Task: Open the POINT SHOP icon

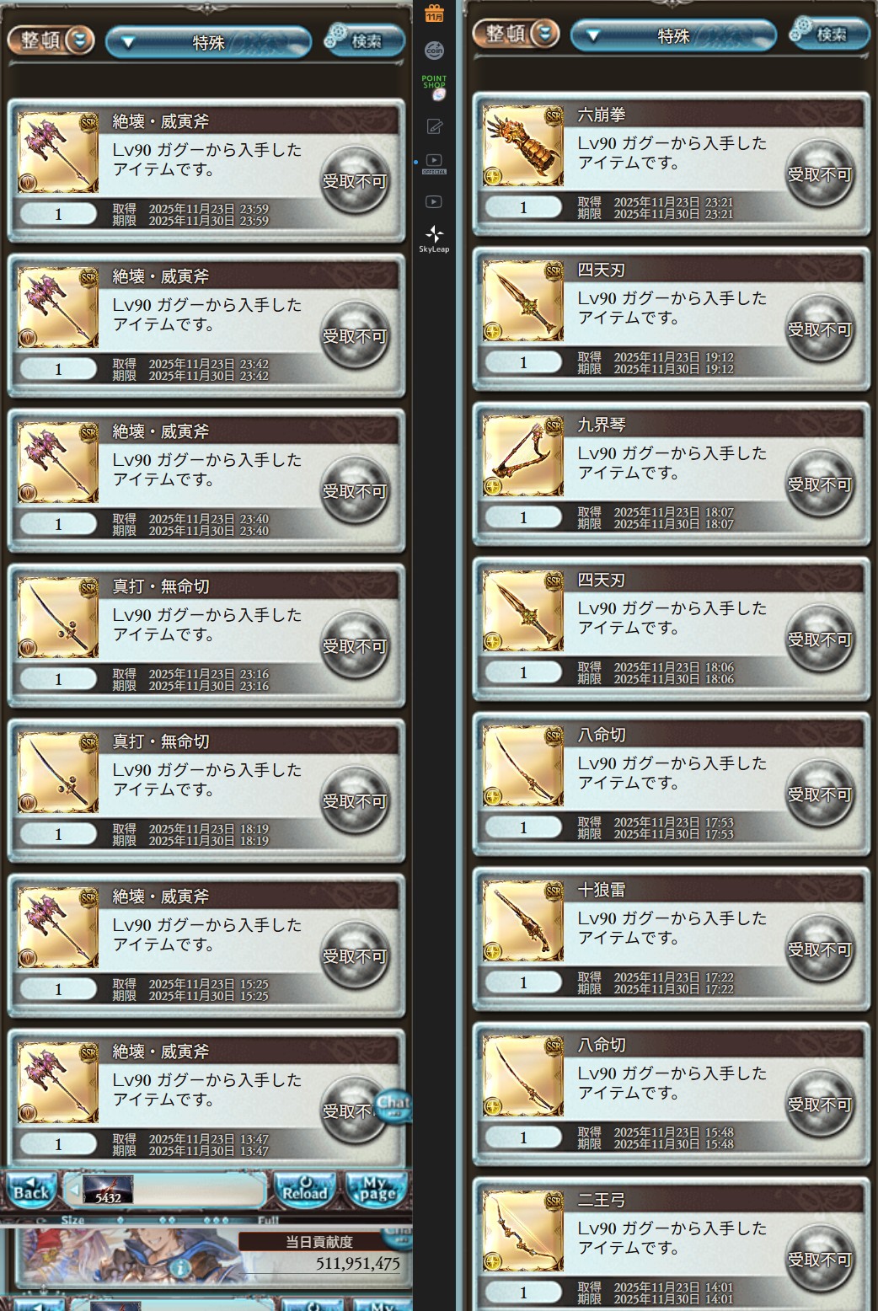Action: coord(434,88)
